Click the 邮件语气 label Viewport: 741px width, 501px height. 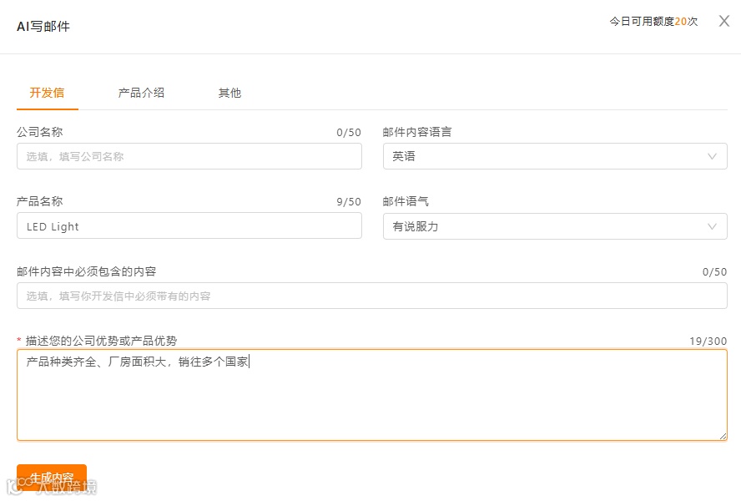point(406,201)
